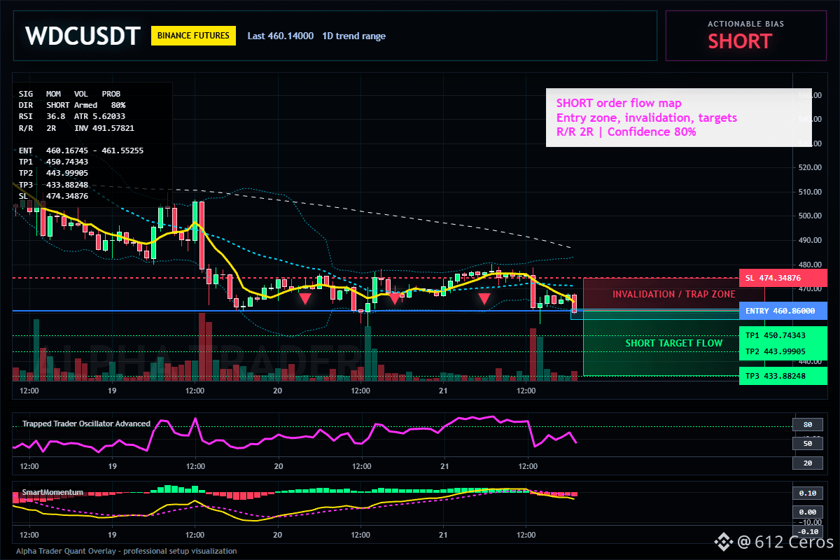Click the Alpha Trader Quant Overlay footer text
Screen dimensions: 840x560
click(x=127, y=551)
